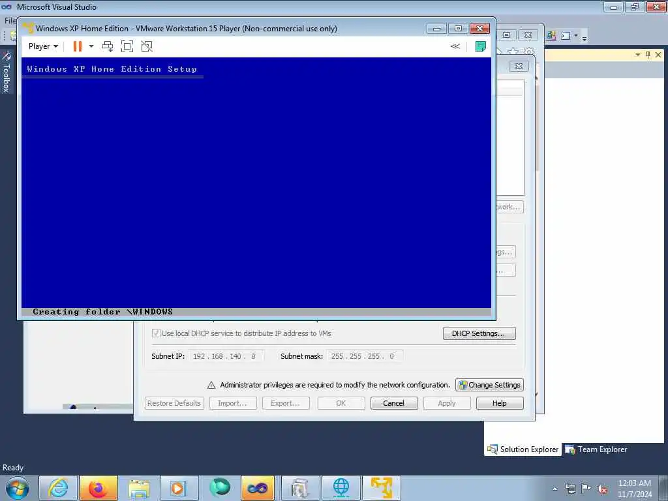668x501 pixels.
Task: Launch Internet Explorer from the taskbar
Action: [58, 488]
